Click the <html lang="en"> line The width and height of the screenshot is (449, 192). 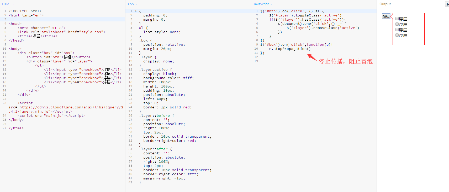click(26, 15)
